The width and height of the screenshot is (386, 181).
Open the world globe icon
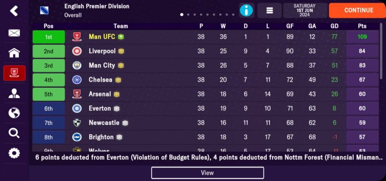[x=14, y=113]
